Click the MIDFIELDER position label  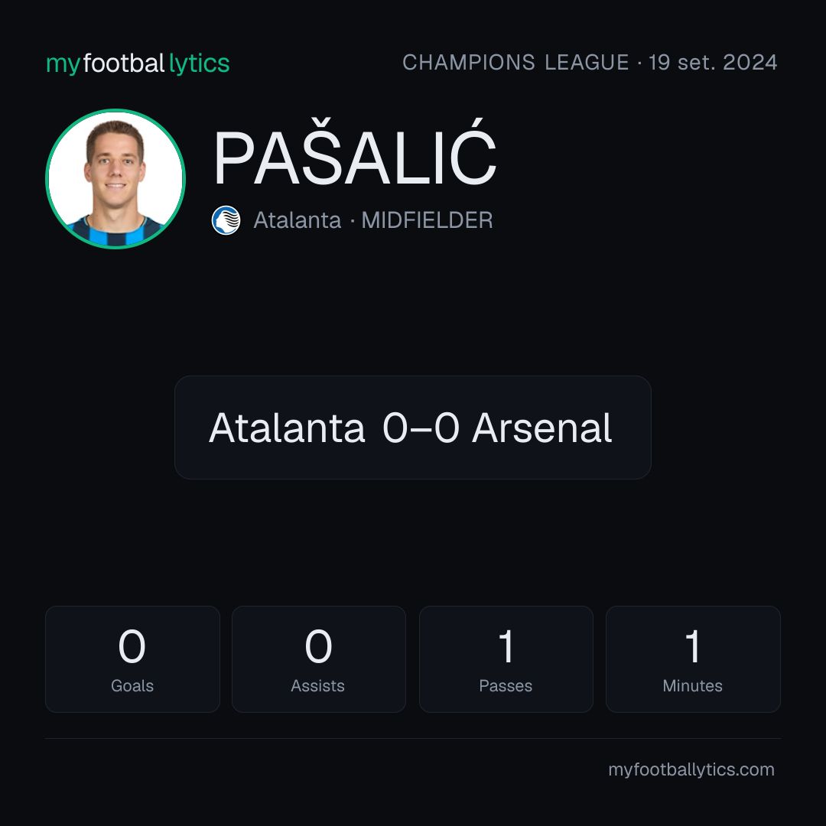click(x=428, y=220)
